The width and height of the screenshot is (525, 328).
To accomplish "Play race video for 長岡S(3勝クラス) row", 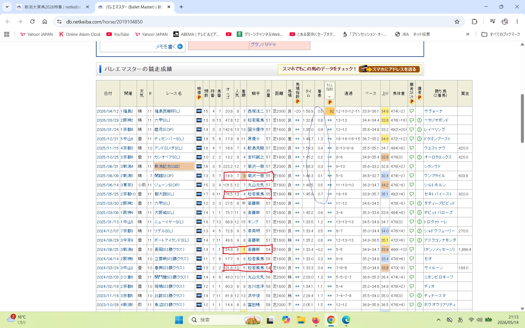I will 199,249.
